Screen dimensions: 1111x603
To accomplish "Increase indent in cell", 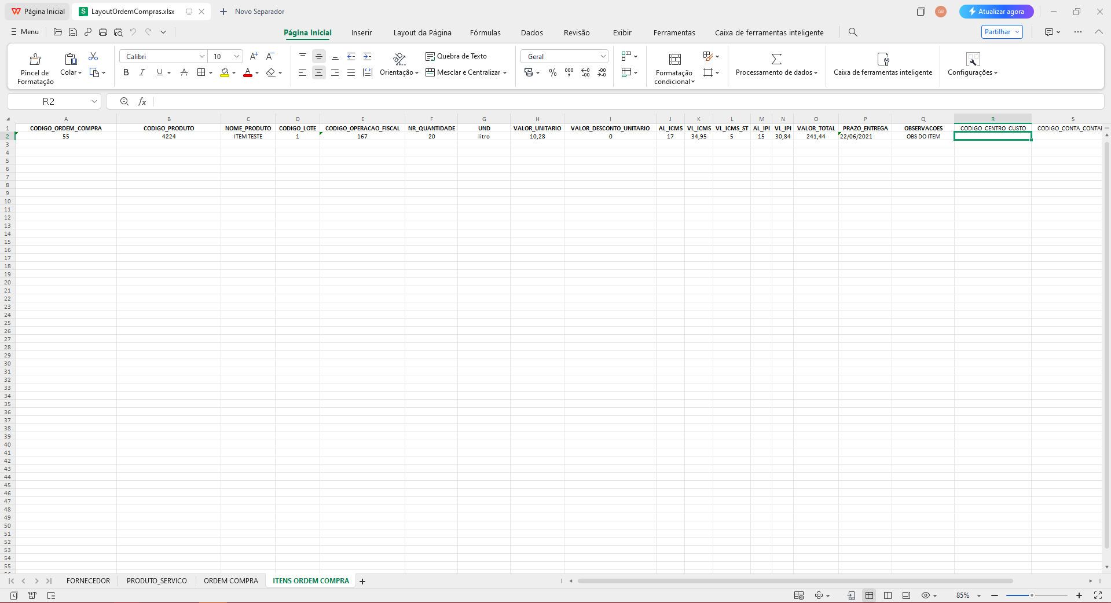I will (367, 56).
